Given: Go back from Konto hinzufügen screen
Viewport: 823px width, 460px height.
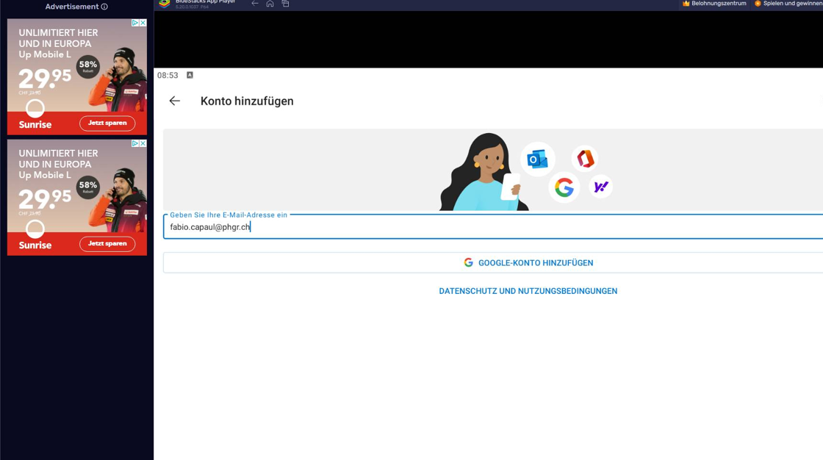Looking at the screenshot, I should click(175, 101).
